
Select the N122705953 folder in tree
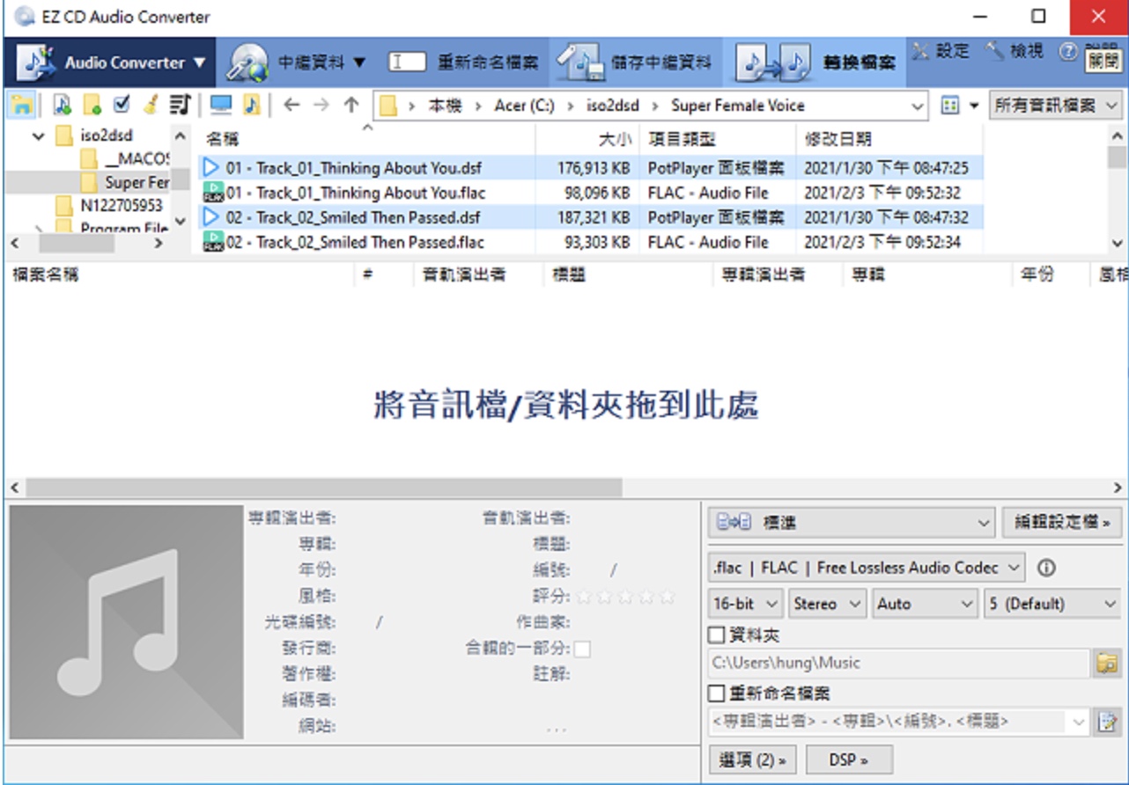click(110, 205)
